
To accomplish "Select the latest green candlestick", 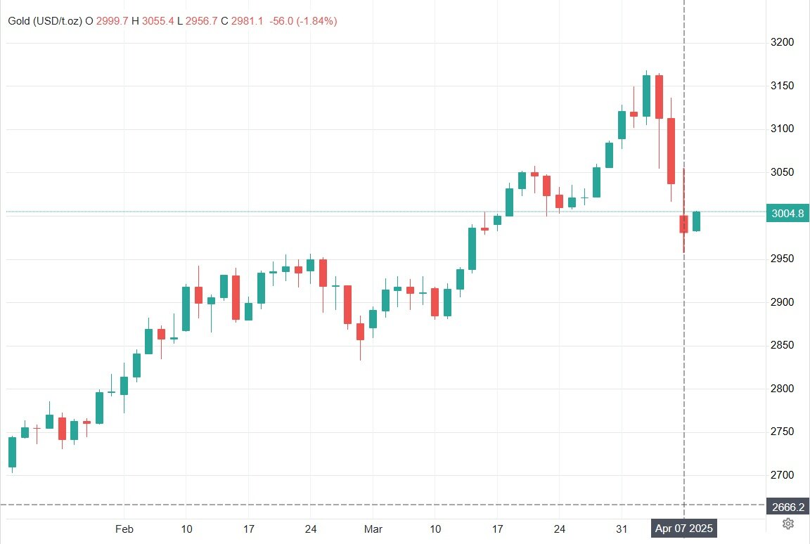I will coord(696,221).
